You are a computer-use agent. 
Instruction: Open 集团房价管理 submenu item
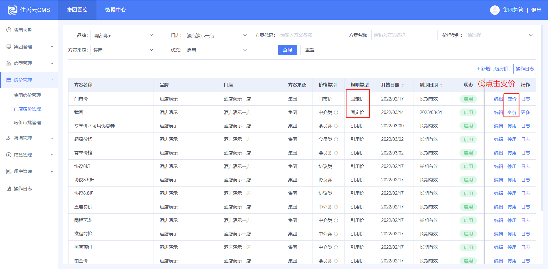click(27, 95)
